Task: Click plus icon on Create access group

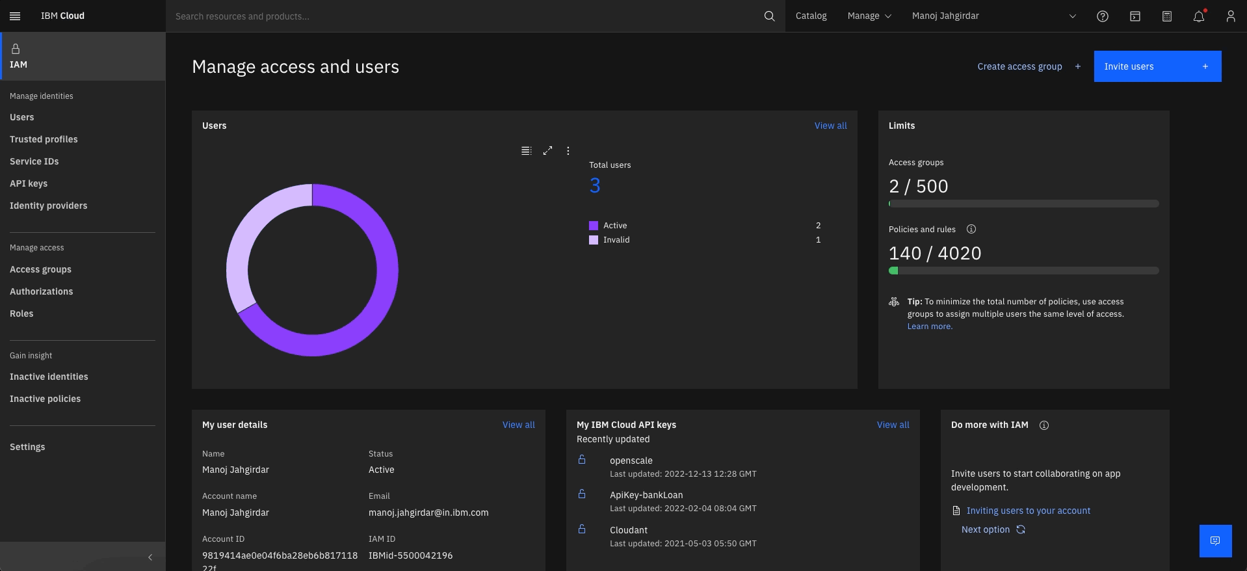Action: tap(1078, 66)
